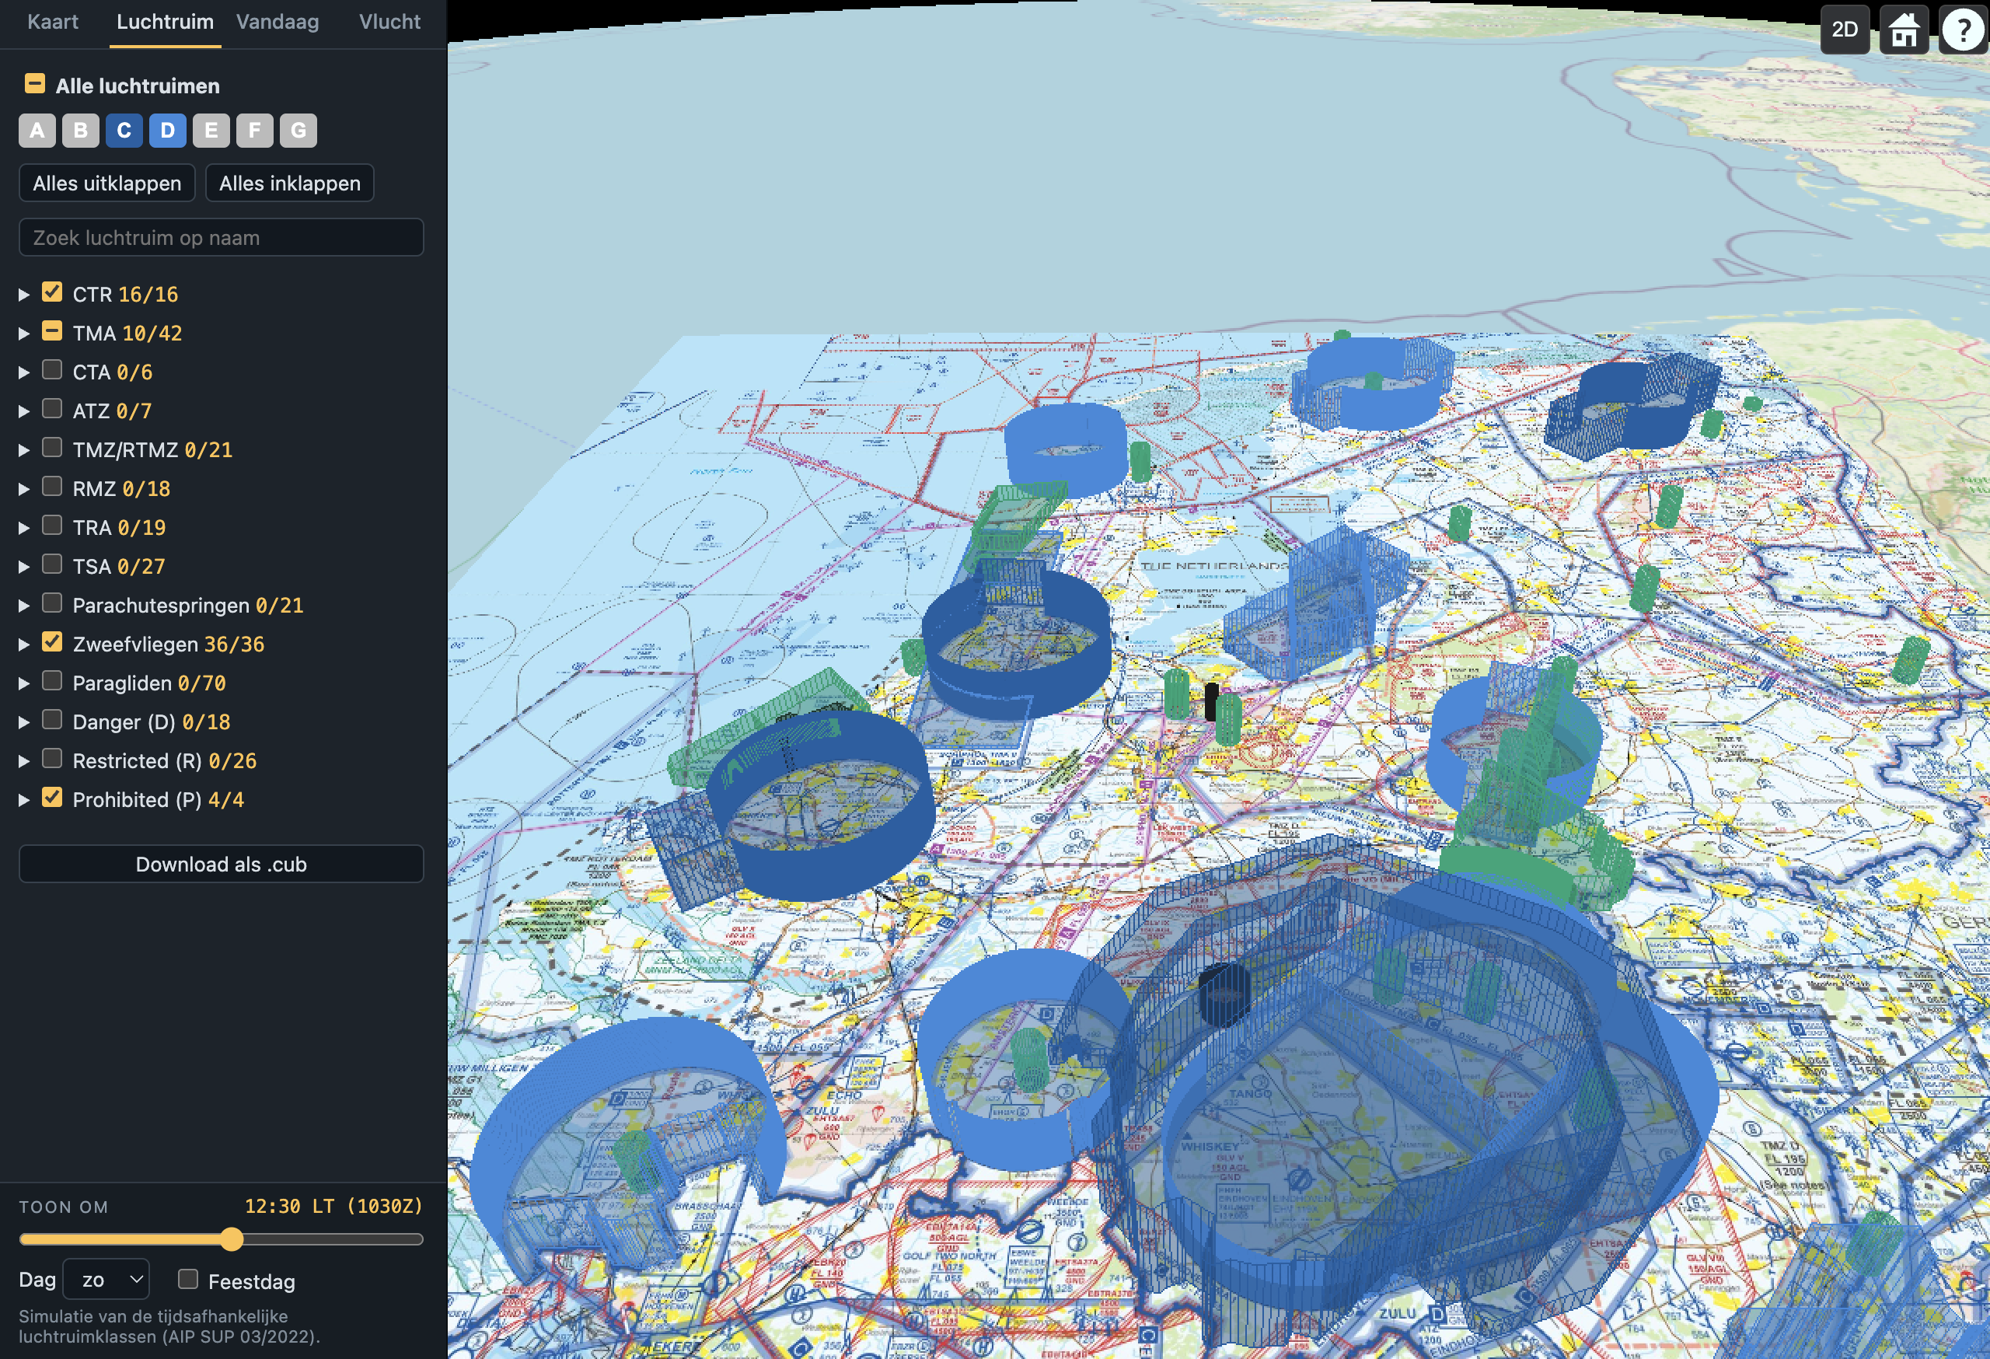Switch to the Kaart tab
The width and height of the screenshot is (1990, 1359).
(53, 23)
